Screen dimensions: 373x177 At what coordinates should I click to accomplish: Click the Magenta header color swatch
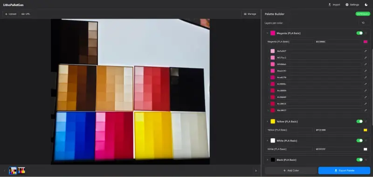coord(273,33)
